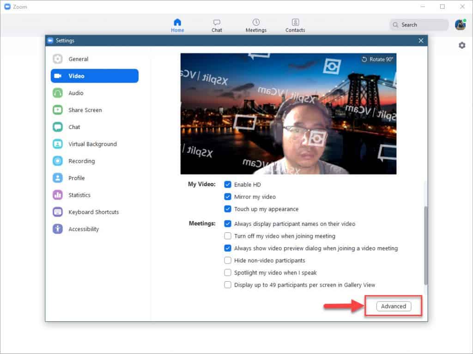The image size is (473, 354).
Task: Check Spotlight my video when I speak
Action: click(228, 273)
